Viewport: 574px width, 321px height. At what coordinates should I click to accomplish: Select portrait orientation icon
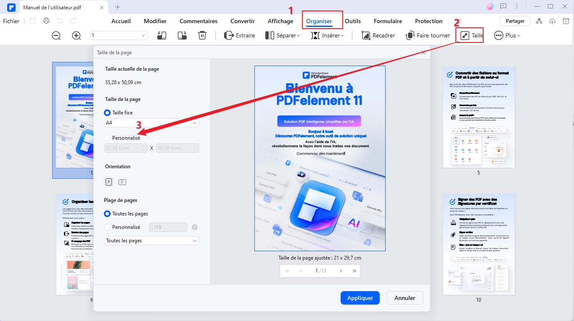point(109,182)
